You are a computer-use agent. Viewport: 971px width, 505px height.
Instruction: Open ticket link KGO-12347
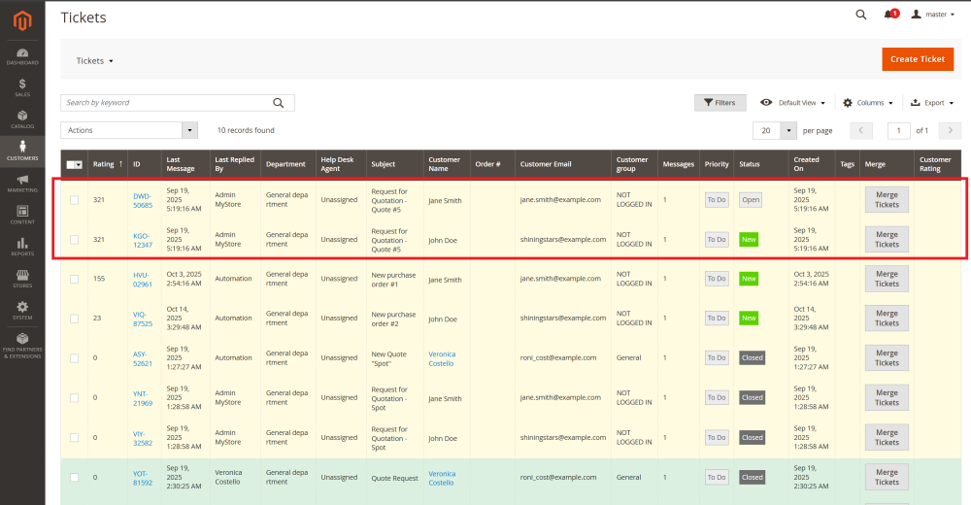(x=143, y=241)
